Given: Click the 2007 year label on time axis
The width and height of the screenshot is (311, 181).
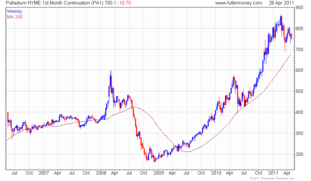Looking at the screenshot, I should click(x=44, y=173).
